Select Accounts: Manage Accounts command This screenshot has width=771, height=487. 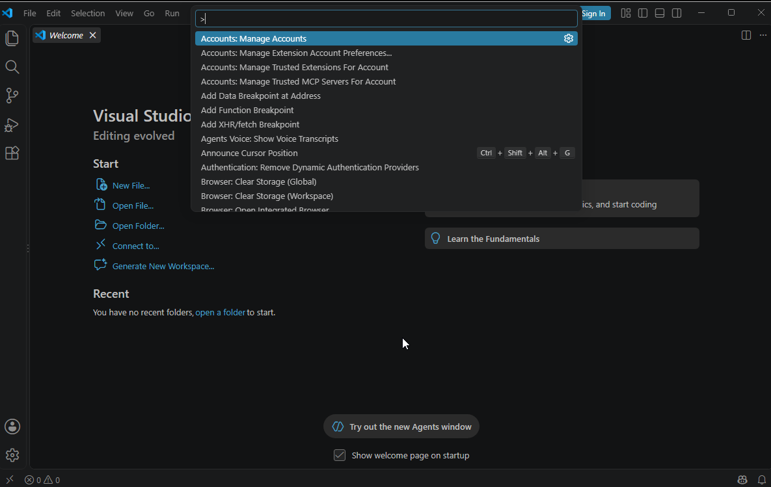386,38
